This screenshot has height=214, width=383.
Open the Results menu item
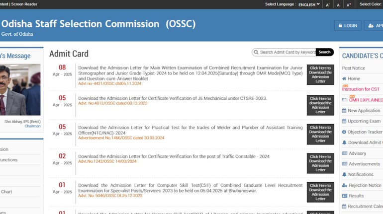tap(356, 196)
